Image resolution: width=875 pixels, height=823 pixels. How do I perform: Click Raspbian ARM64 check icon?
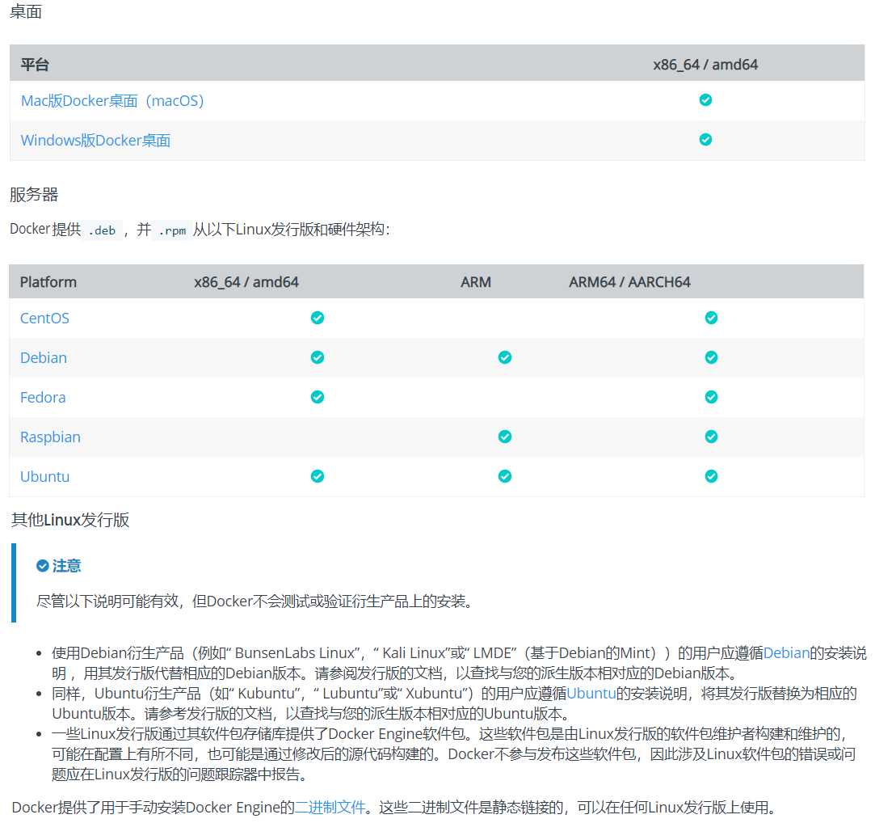point(711,437)
